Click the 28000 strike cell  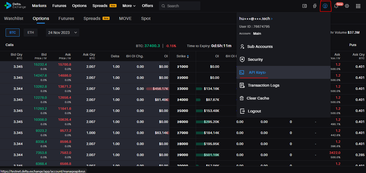click(183, 144)
